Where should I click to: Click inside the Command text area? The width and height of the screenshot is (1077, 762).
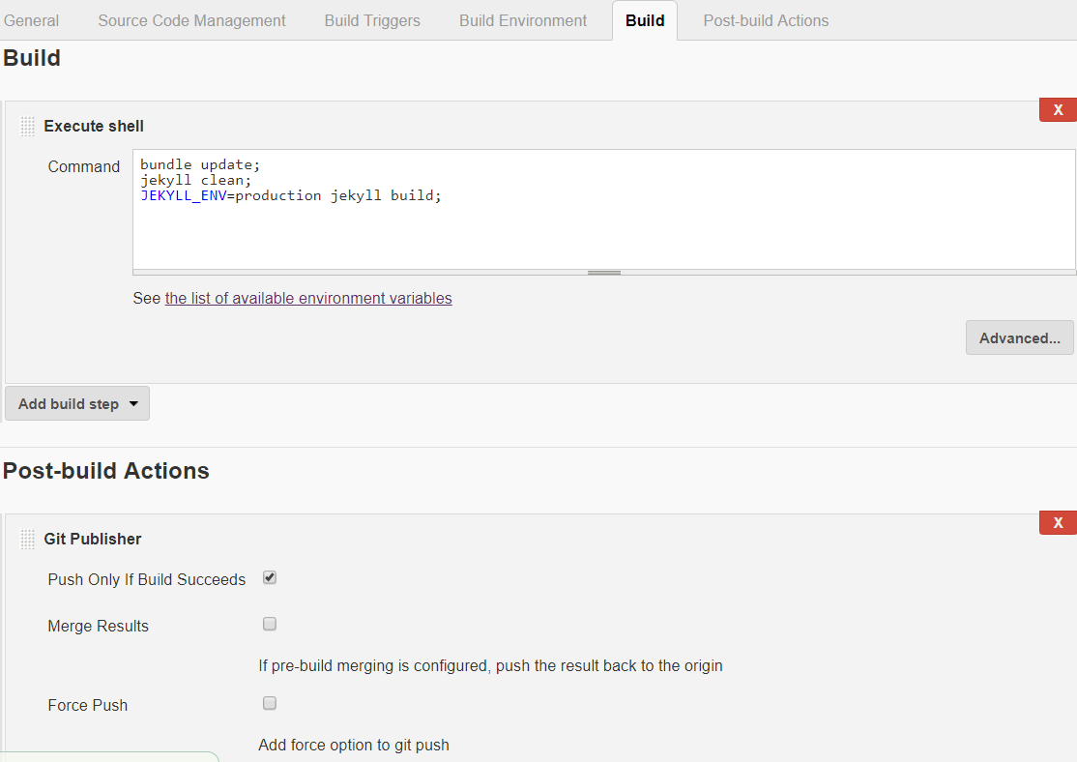(x=603, y=209)
